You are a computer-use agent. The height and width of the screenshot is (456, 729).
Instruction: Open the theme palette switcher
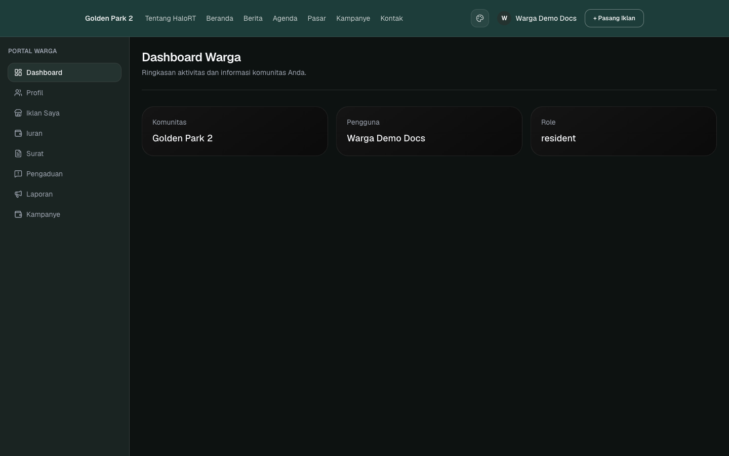click(480, 18)
